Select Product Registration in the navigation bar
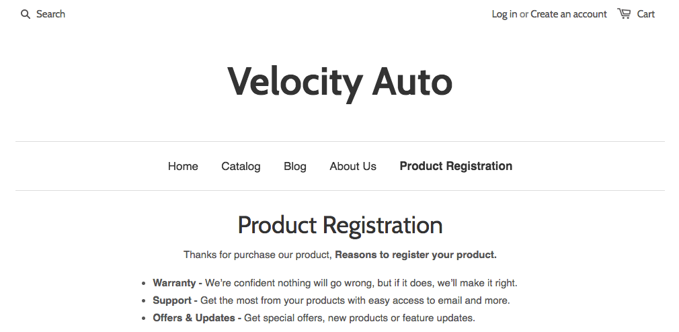 tap(456, 166)
